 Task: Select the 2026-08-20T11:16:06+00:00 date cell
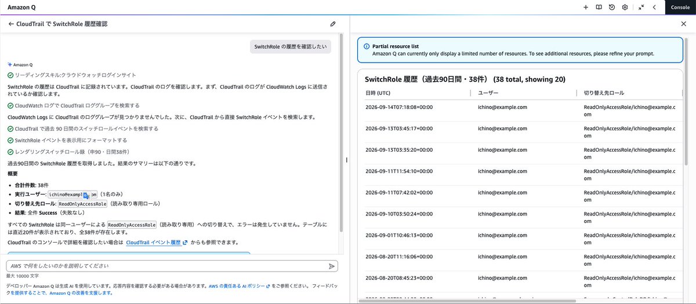coord(399,257)
